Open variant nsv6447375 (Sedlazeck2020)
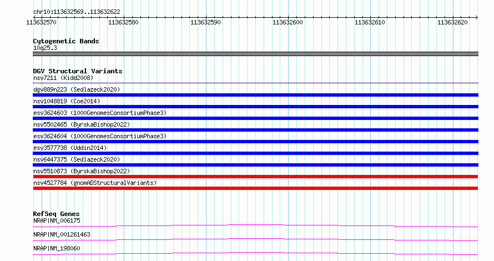Screen dimensions: 494x261 77,159
